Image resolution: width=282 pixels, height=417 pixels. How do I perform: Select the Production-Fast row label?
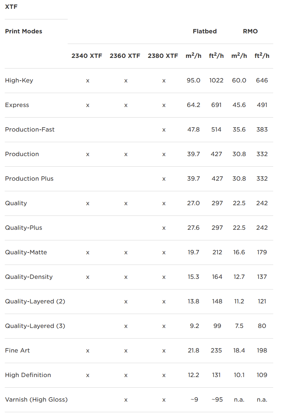tap(30, 129)
